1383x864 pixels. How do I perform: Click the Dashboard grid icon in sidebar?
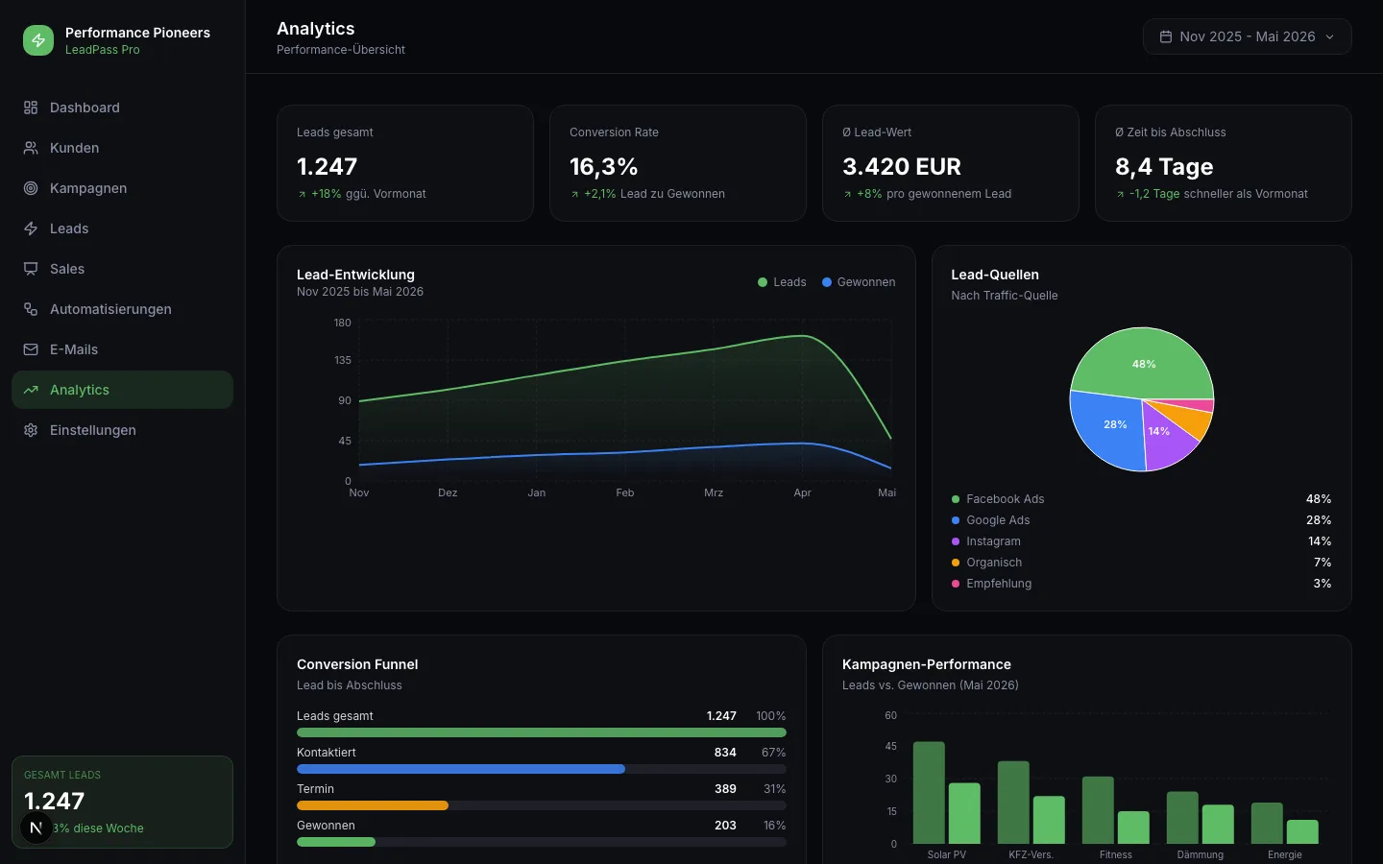[31, 108]
